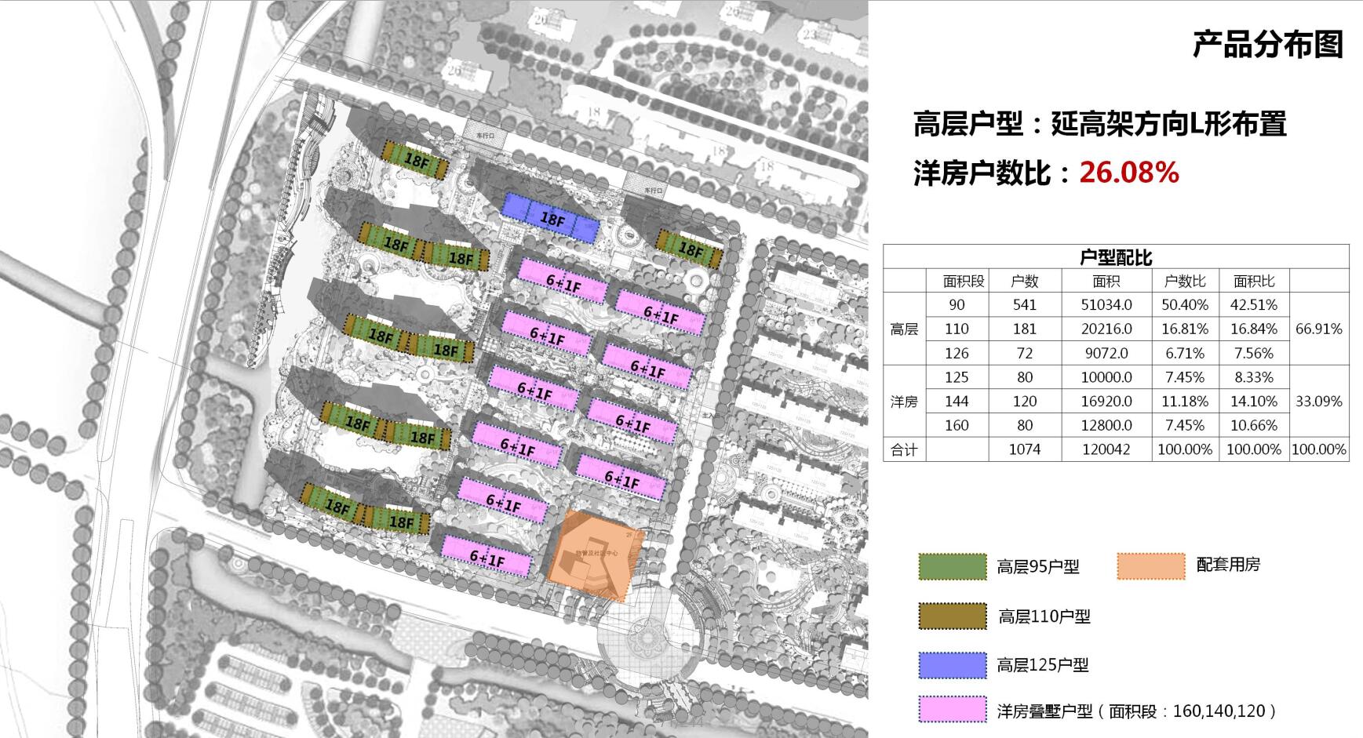Screen dimensions: 1363x738
Task: Click the 50.40% cell
Action: [1185, 305]
